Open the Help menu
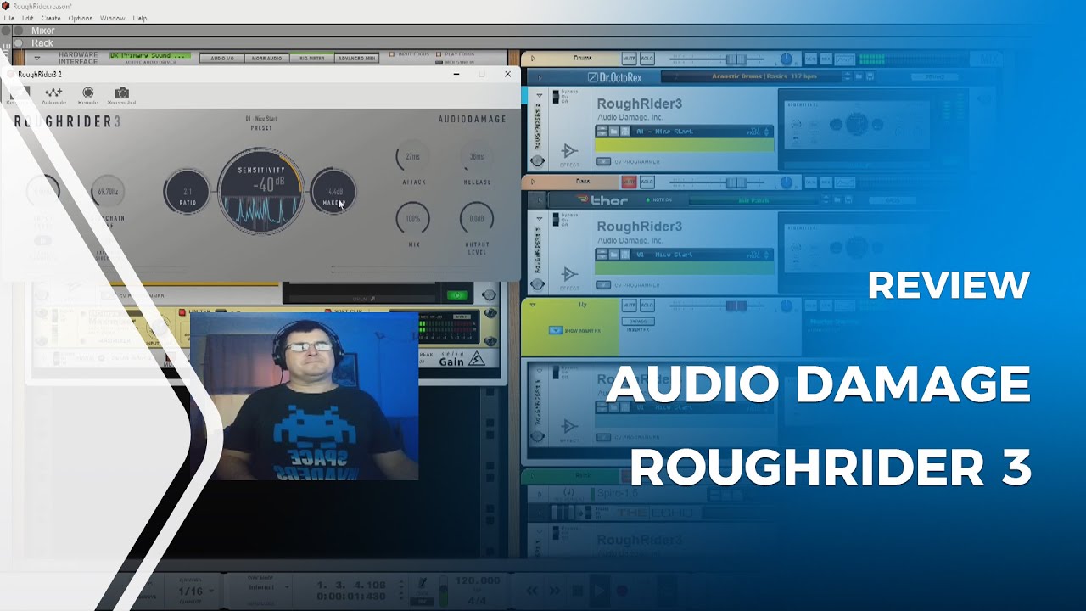Screen dimensions: 1086x611 [x=140, y=18]
